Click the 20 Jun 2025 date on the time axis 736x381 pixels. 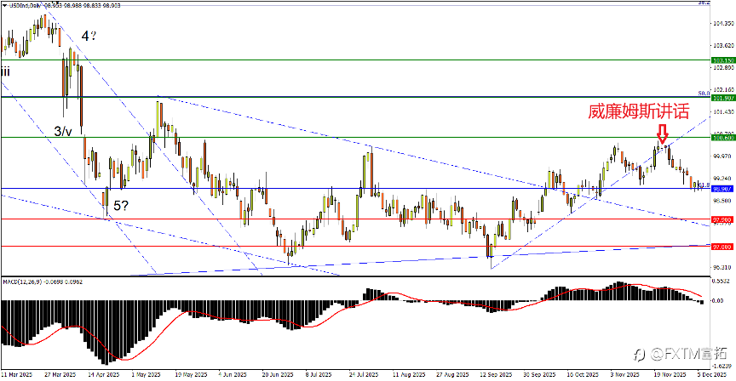point(278,374)
